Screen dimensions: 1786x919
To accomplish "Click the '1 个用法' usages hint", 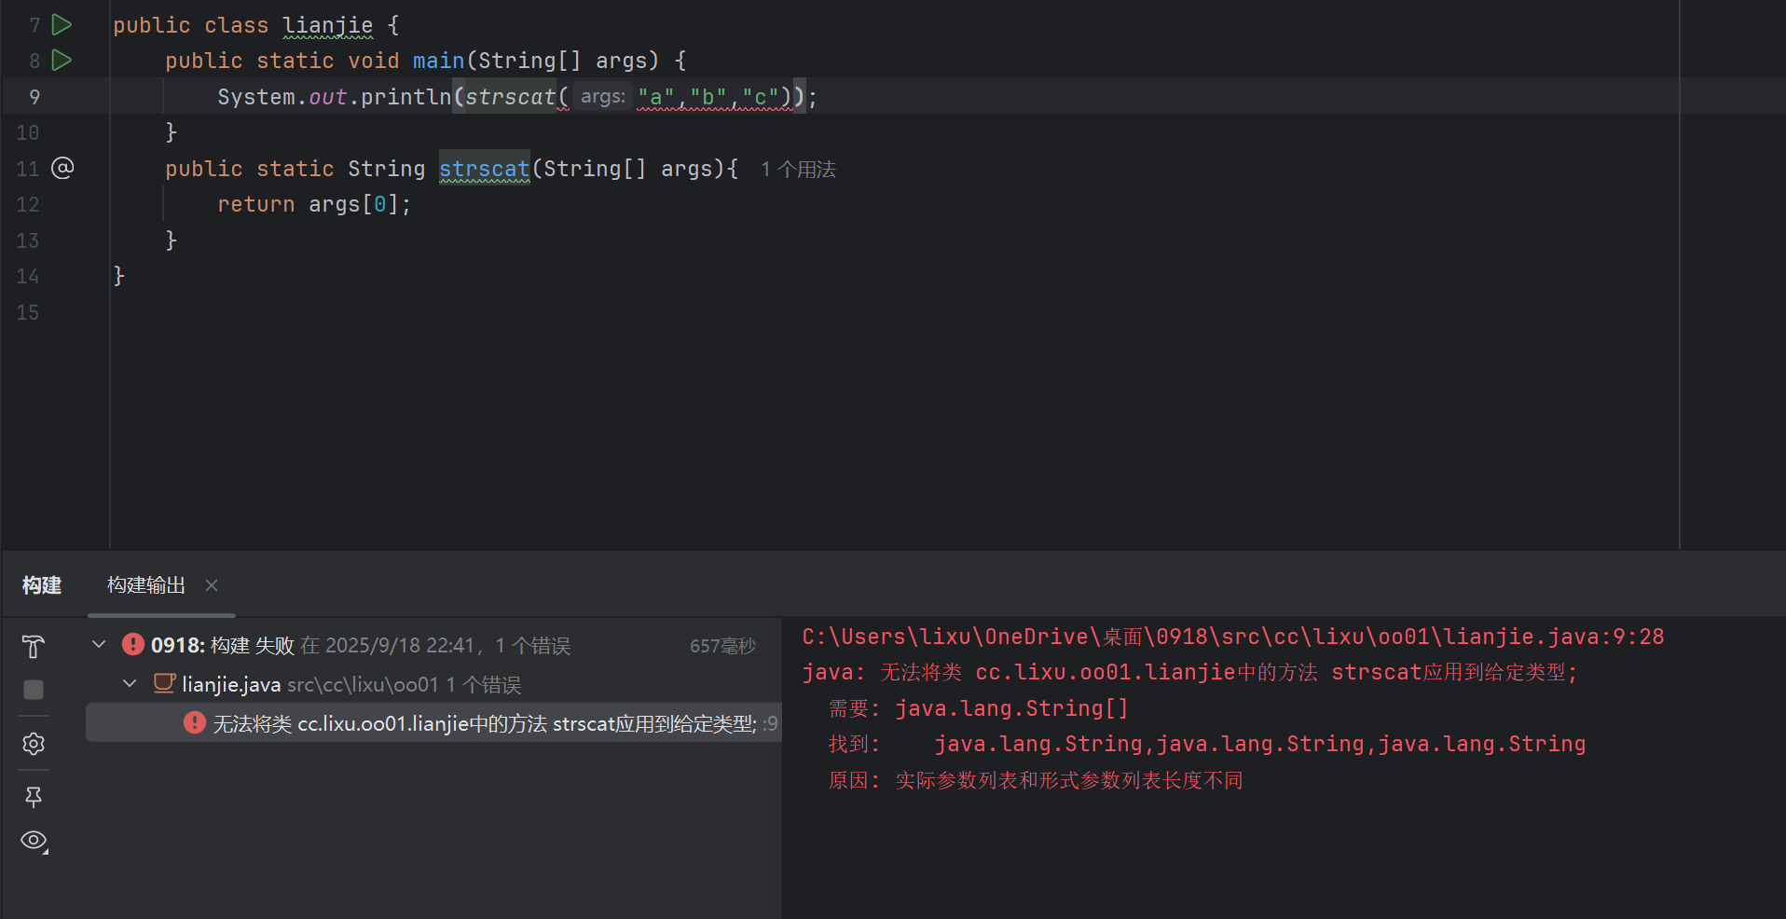I will [798, 170].
